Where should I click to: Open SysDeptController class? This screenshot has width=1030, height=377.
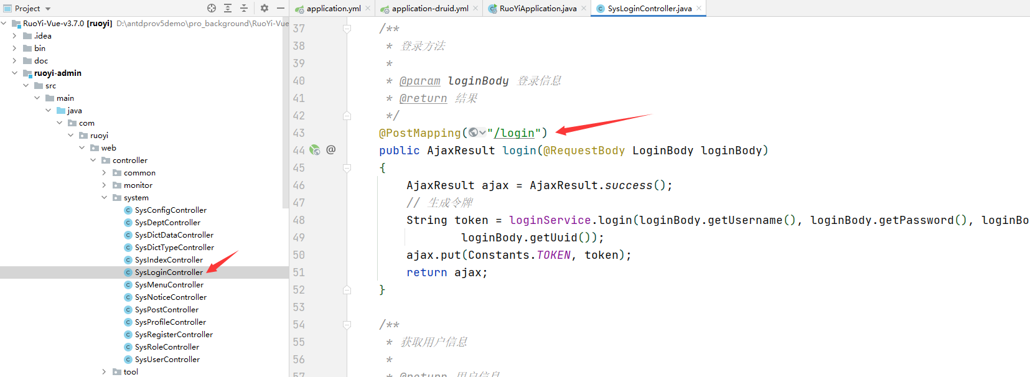[167, 222]
